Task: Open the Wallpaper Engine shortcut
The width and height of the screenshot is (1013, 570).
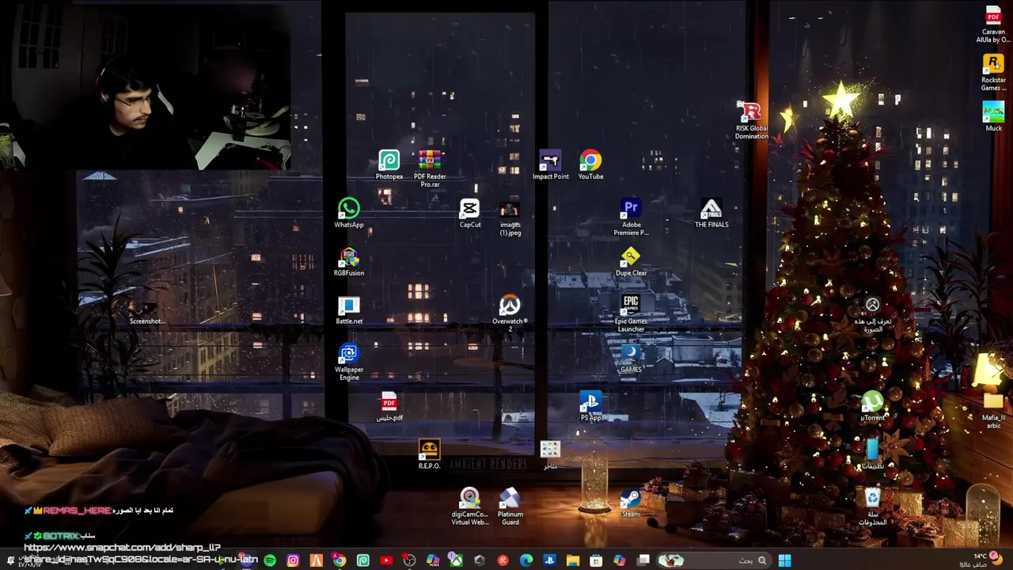Action: [349, 362]
